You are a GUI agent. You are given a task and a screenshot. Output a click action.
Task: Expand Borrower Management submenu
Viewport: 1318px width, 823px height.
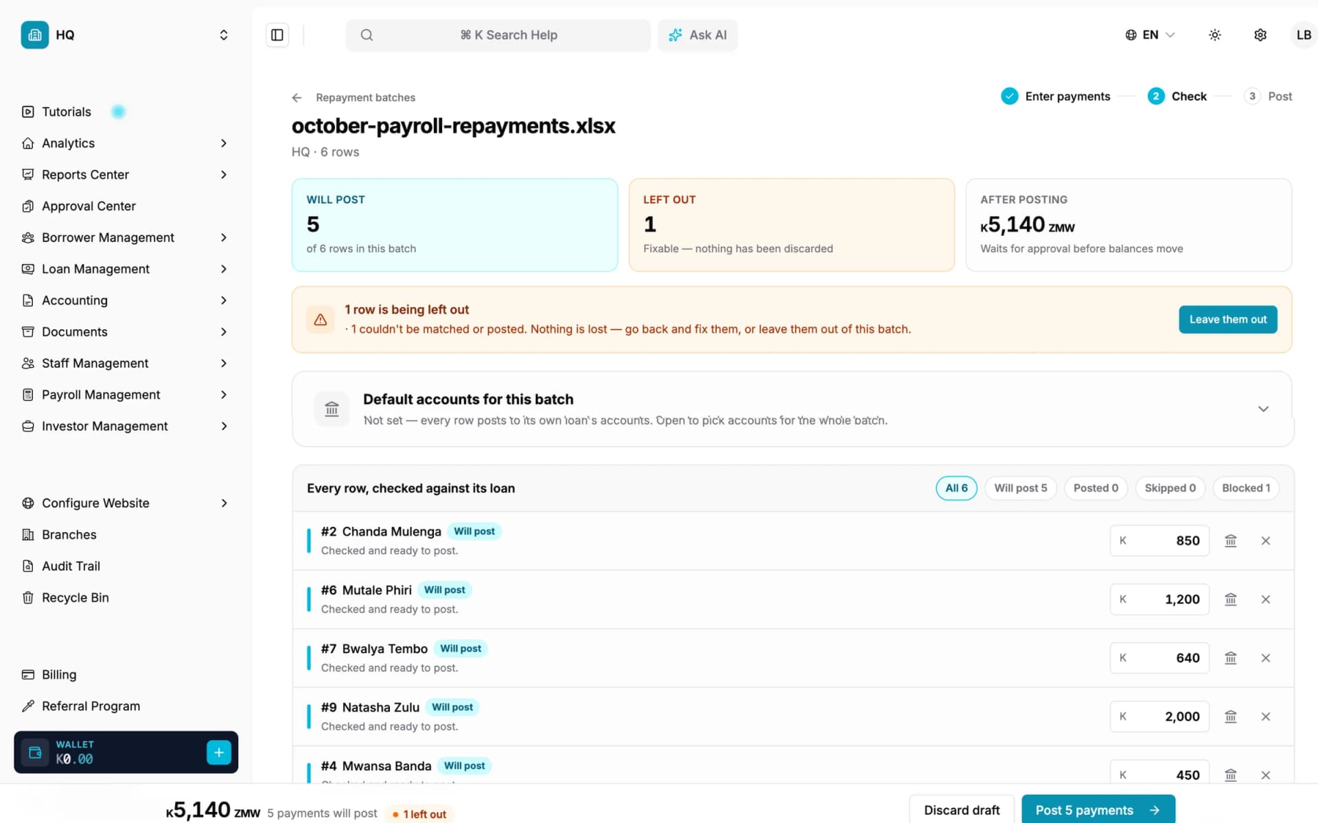[126, 237]
